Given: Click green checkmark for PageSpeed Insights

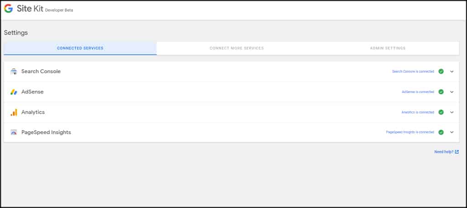Looking at the screenshot, I should (441, 132).
